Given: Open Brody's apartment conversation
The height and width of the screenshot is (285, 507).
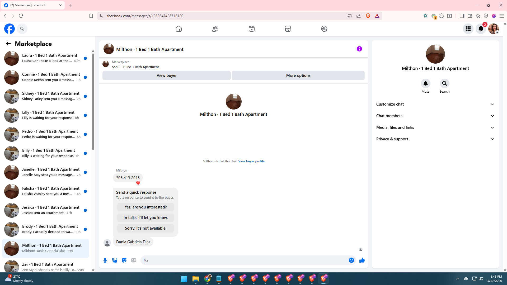Looking at the screenshot, I should [45, 229].
